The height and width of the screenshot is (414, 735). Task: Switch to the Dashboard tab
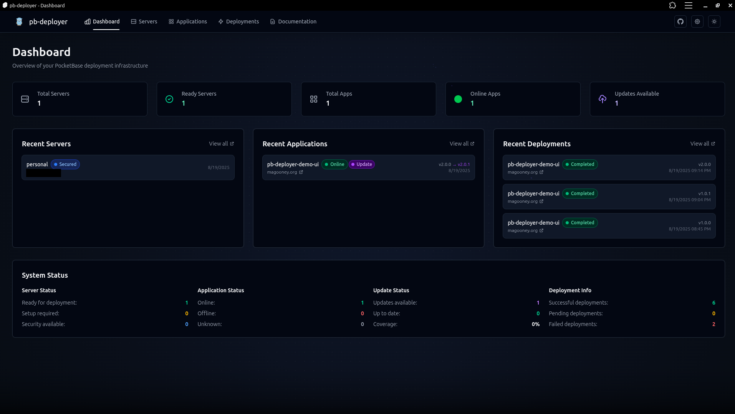102,22
